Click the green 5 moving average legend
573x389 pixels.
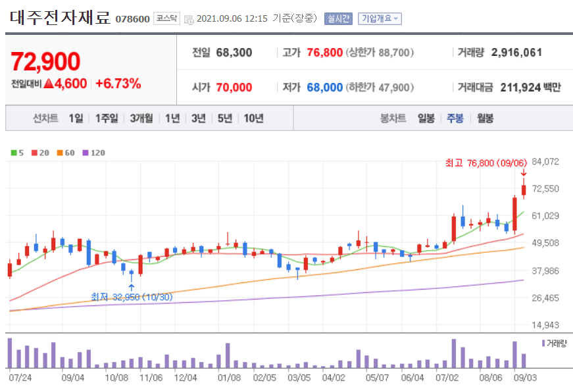[x=17, y=153]
